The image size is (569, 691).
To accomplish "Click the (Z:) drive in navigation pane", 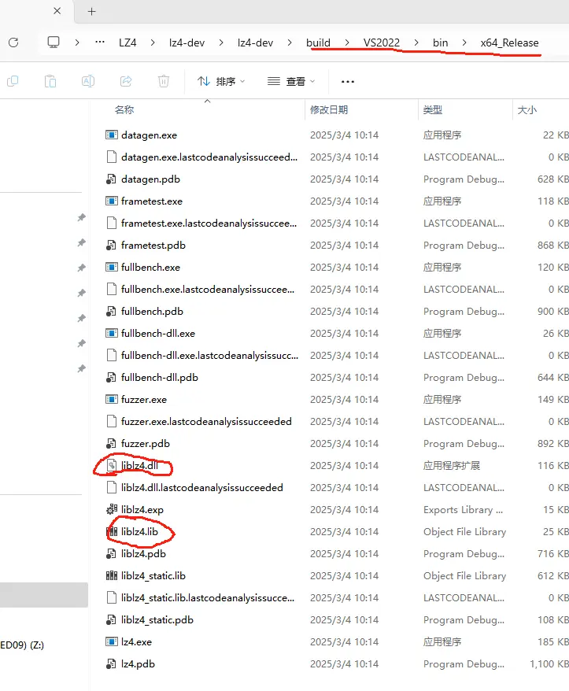I will click(x=22, y=645).
